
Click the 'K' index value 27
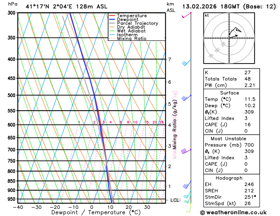pos(248,72)
